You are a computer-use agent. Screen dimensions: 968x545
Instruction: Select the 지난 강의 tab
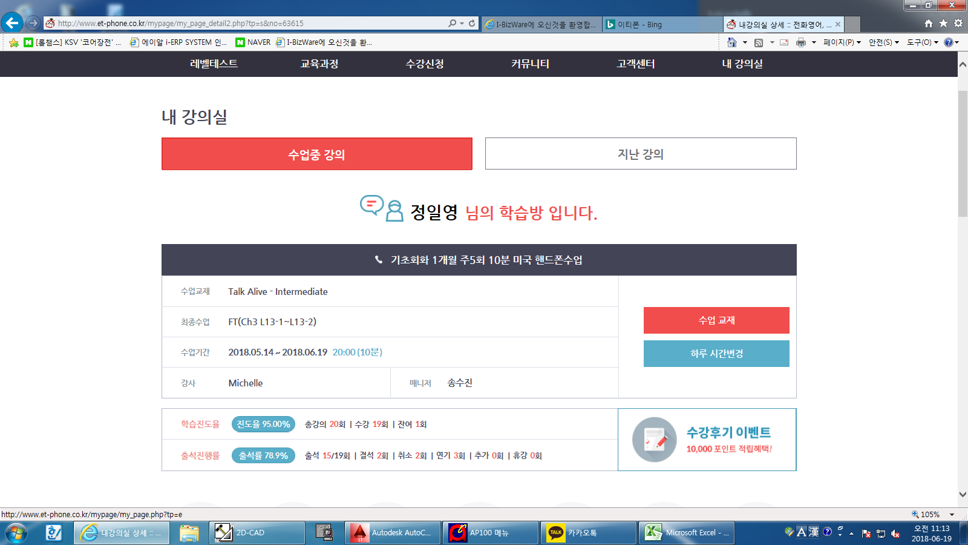641,154
